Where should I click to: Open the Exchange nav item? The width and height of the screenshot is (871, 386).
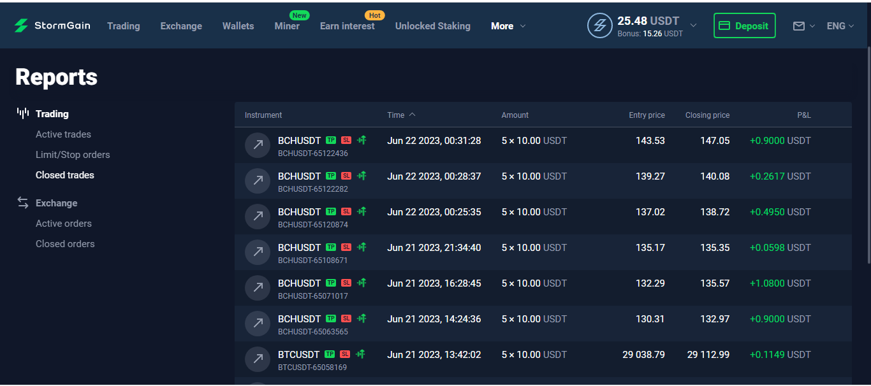click(x=181, y=26)
